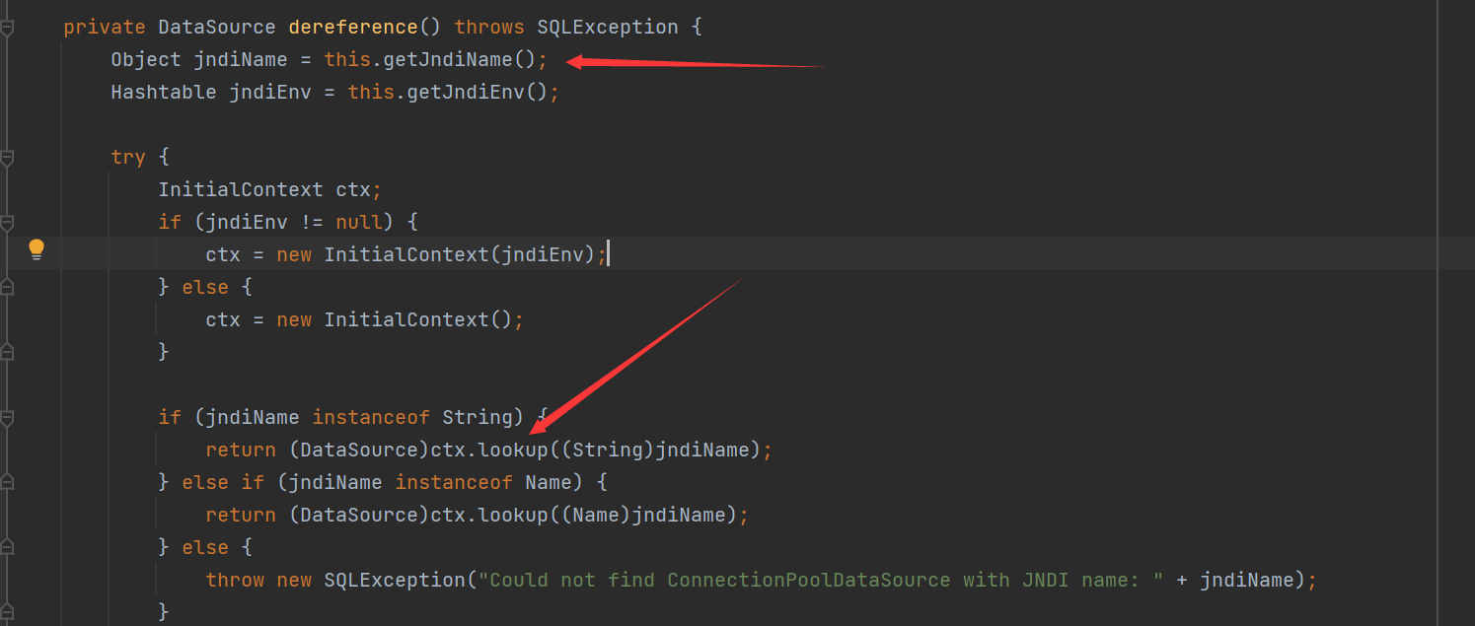Click lookup in the (Name)jndiName line

(513, 516)
